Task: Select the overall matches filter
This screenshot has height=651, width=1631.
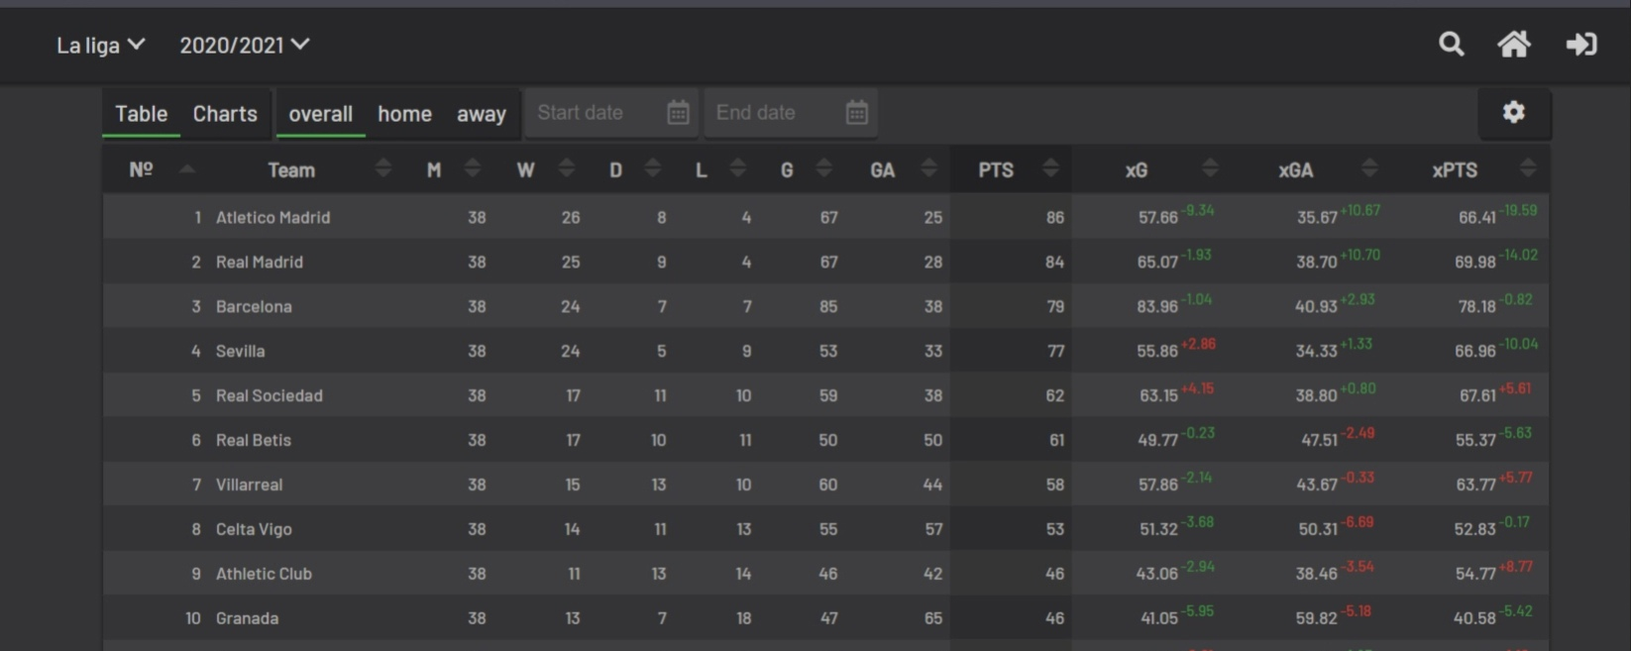Action: click(x=320, y=114)
